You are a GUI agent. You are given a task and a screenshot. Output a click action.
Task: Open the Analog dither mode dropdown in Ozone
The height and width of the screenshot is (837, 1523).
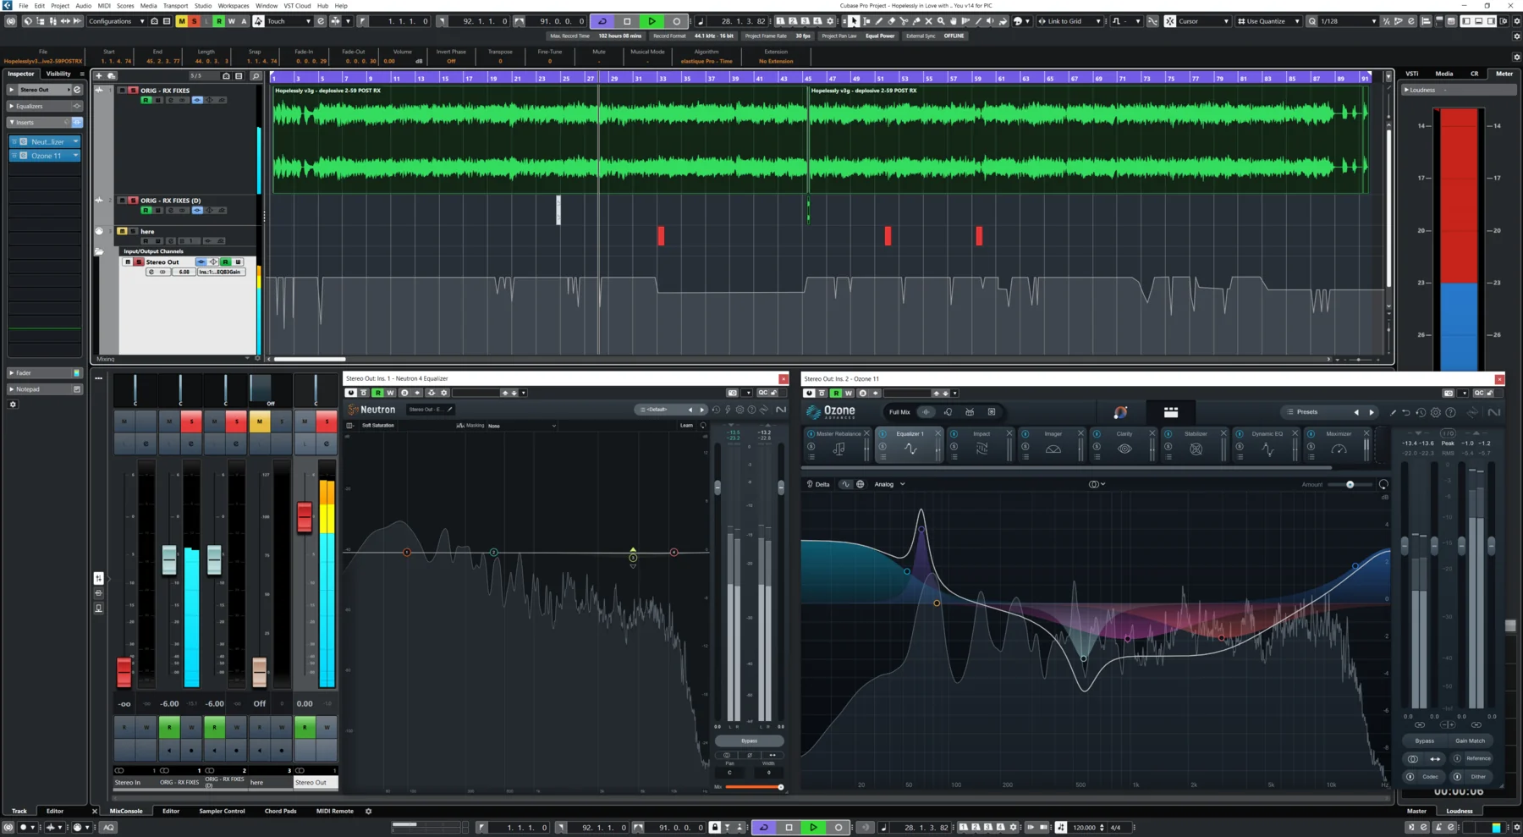pos(890,483)
